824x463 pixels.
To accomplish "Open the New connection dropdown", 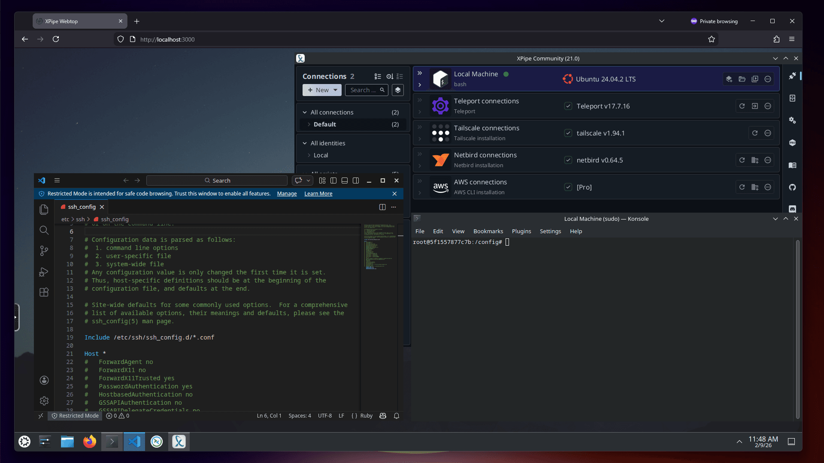I will point(335,90).
